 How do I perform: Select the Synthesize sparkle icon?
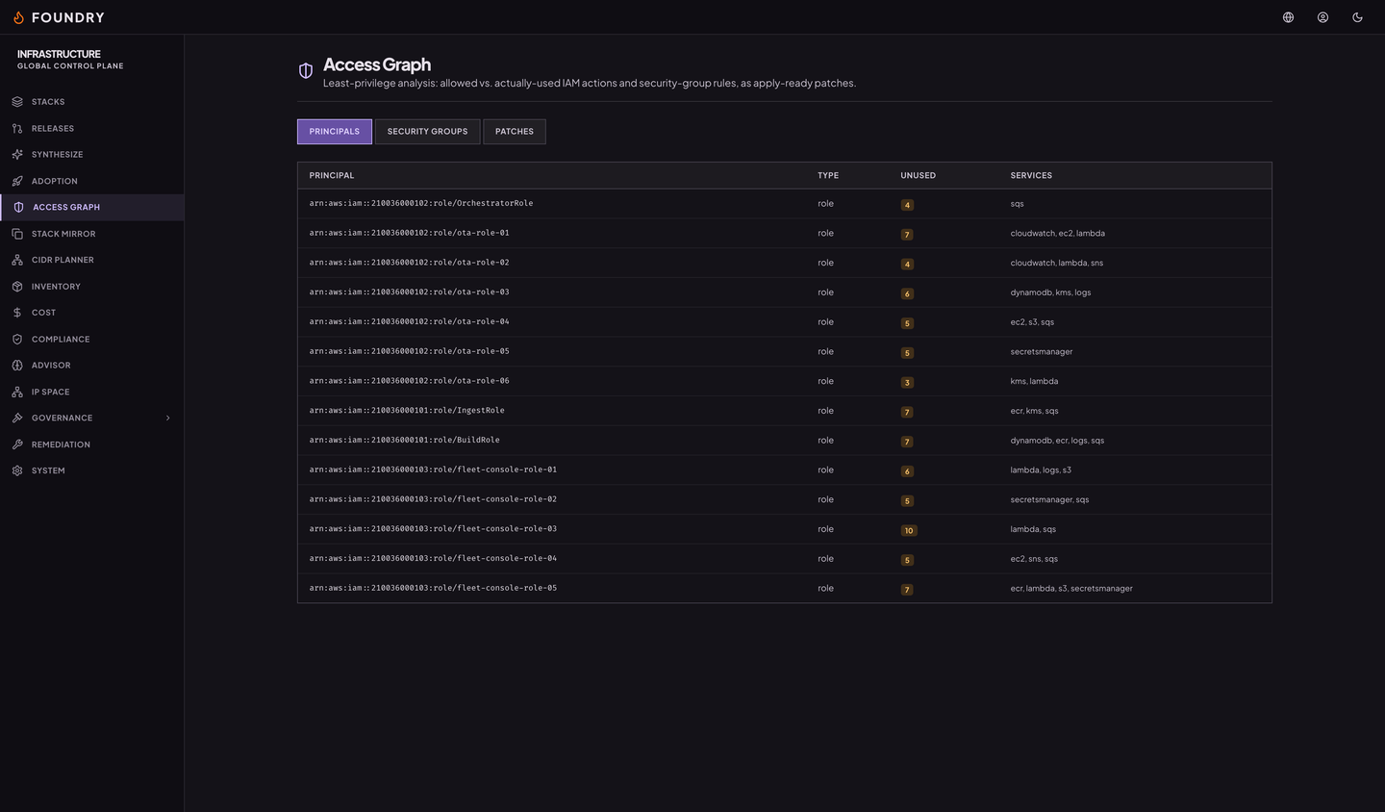pos(17,154)
